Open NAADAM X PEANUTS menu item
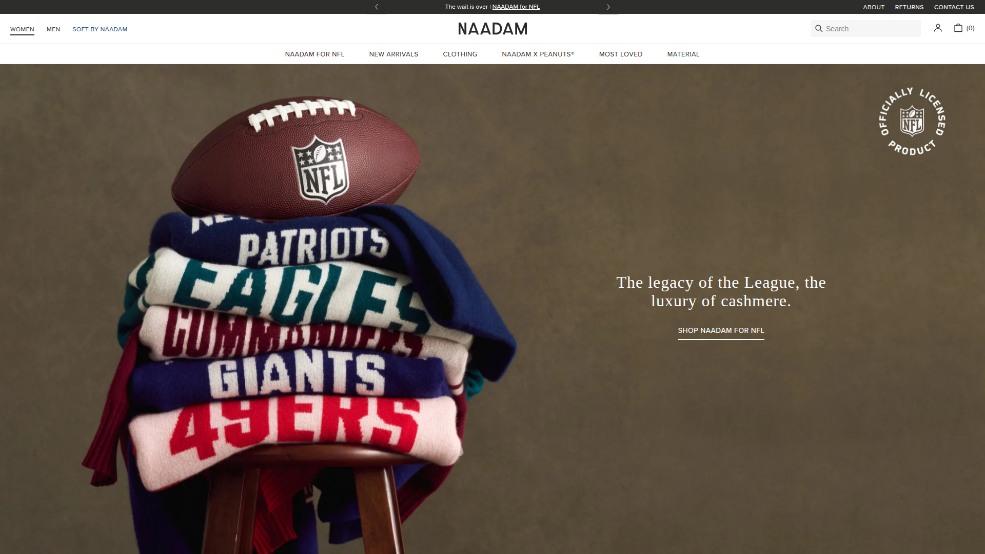 538,54
